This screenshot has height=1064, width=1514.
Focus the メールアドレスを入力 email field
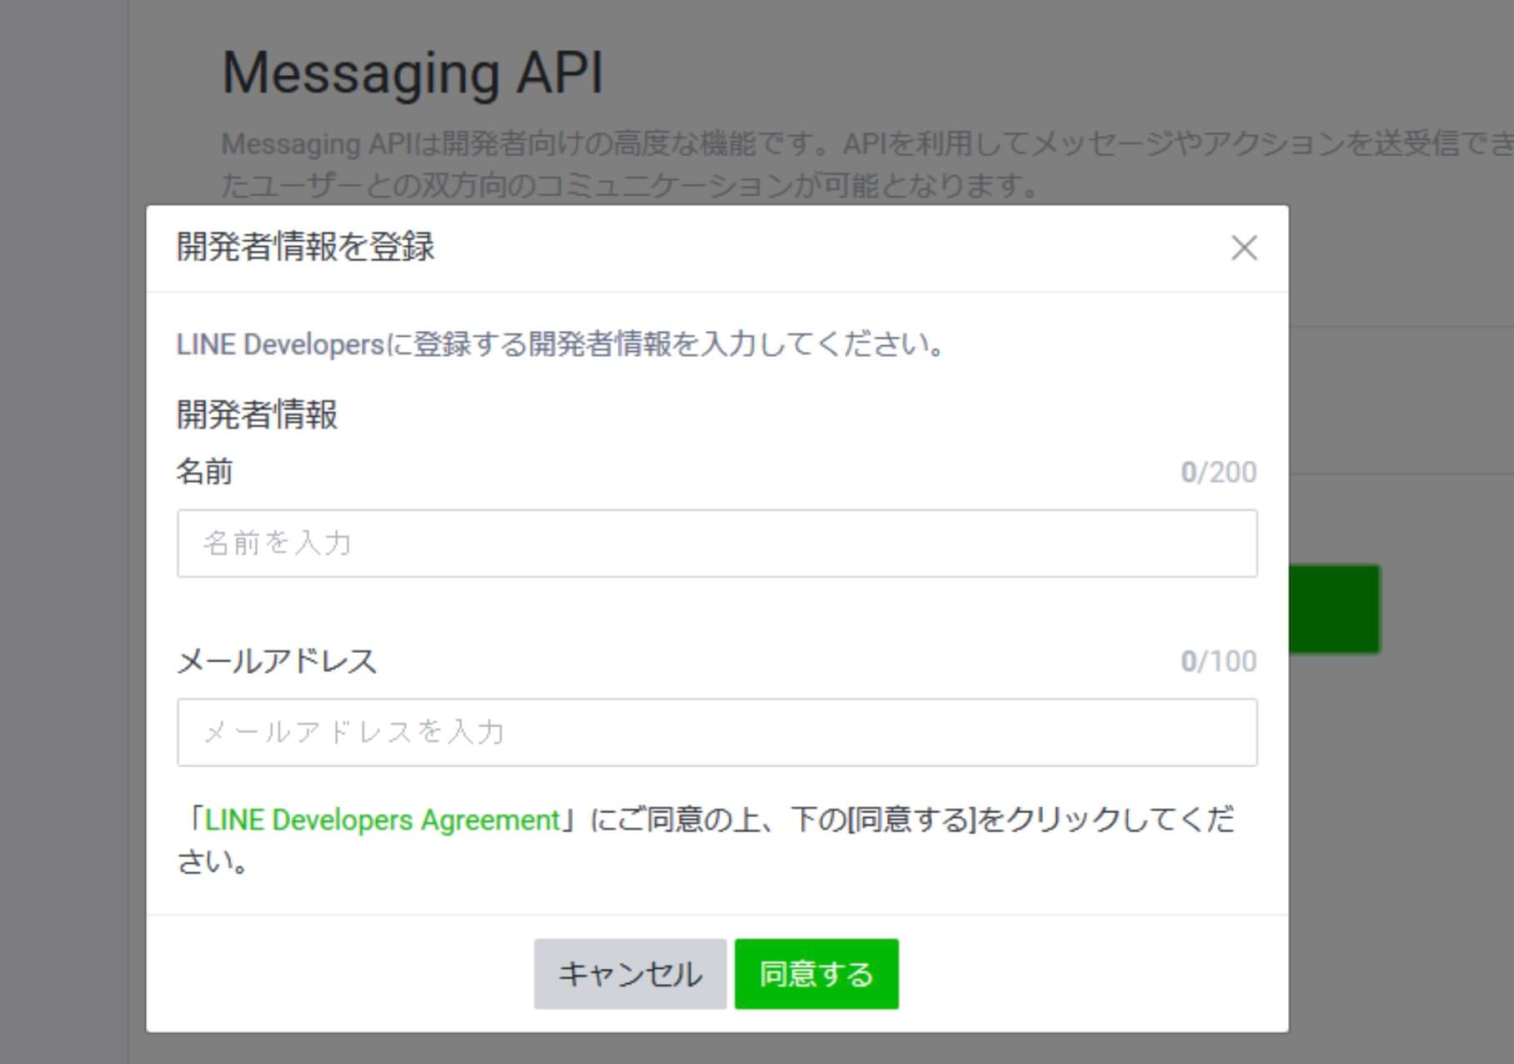[x=717, y=732]
